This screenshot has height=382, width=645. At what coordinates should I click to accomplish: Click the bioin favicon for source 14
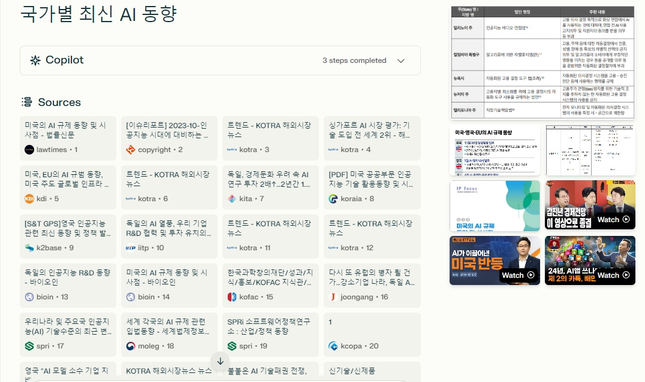click(x=131, y=297)
